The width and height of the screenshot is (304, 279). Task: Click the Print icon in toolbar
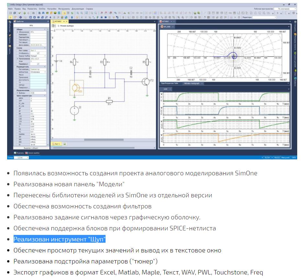pyautogui.click(x=34, y=13)
